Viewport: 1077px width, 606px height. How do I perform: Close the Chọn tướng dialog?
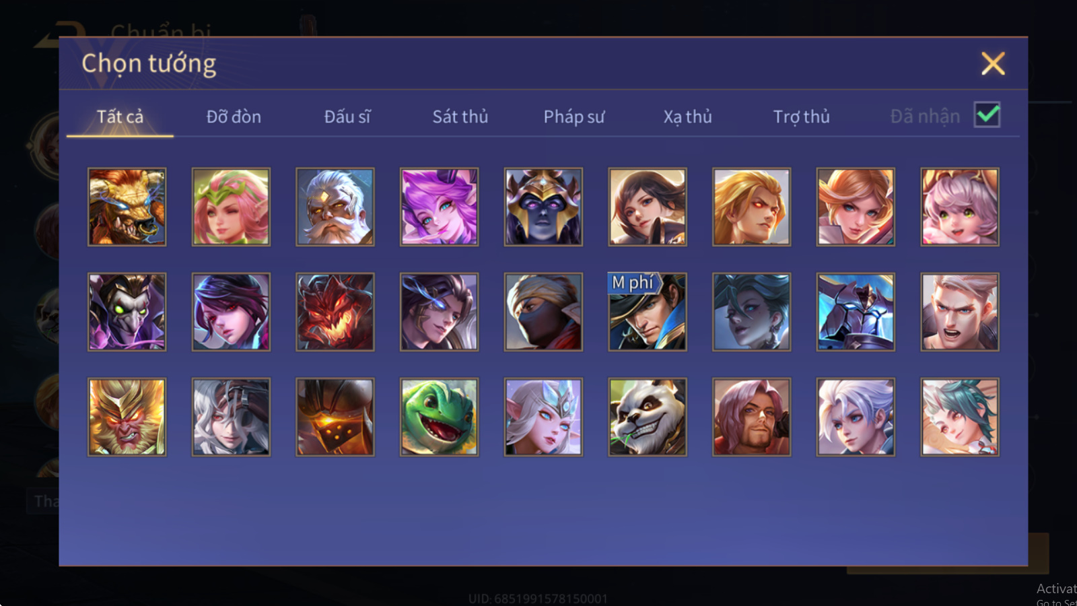993,64
